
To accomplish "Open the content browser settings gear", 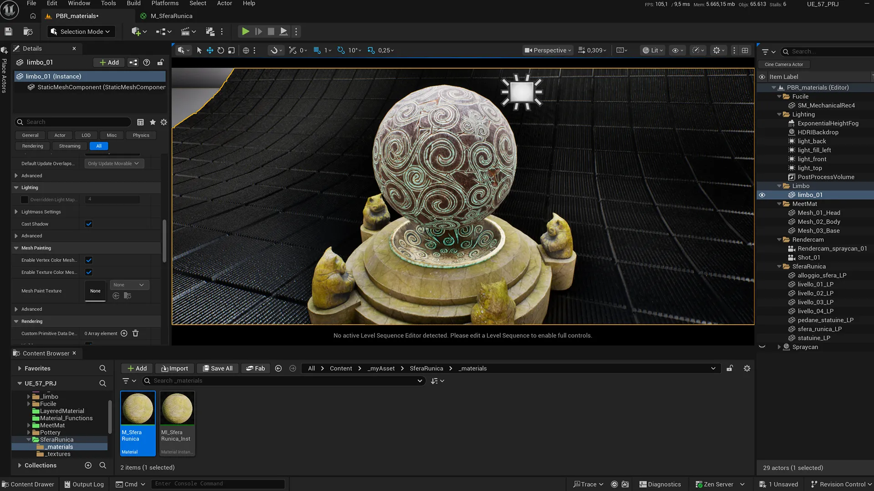I will (x=747, y=368).
